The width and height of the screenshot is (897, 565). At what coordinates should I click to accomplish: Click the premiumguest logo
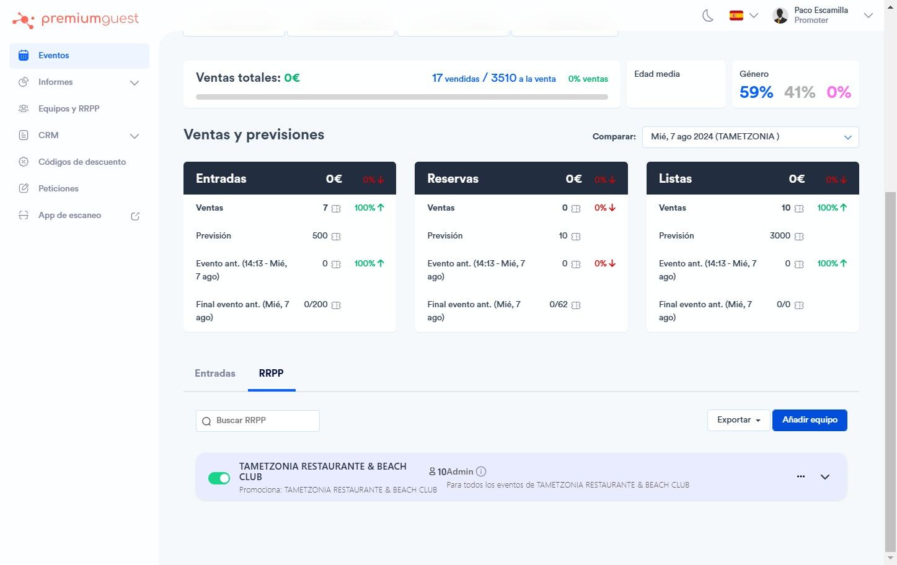76,20
